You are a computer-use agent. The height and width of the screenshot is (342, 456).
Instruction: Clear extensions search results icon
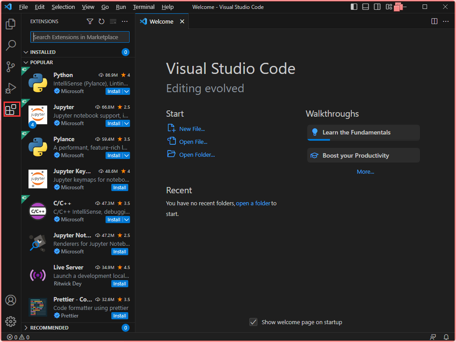pos(113,21)
